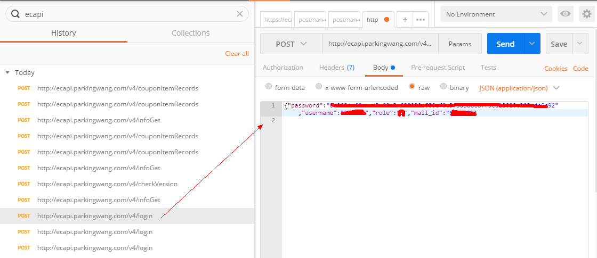Select the form-data radio button
Viewport: 597px width, 258px height.
269,87
